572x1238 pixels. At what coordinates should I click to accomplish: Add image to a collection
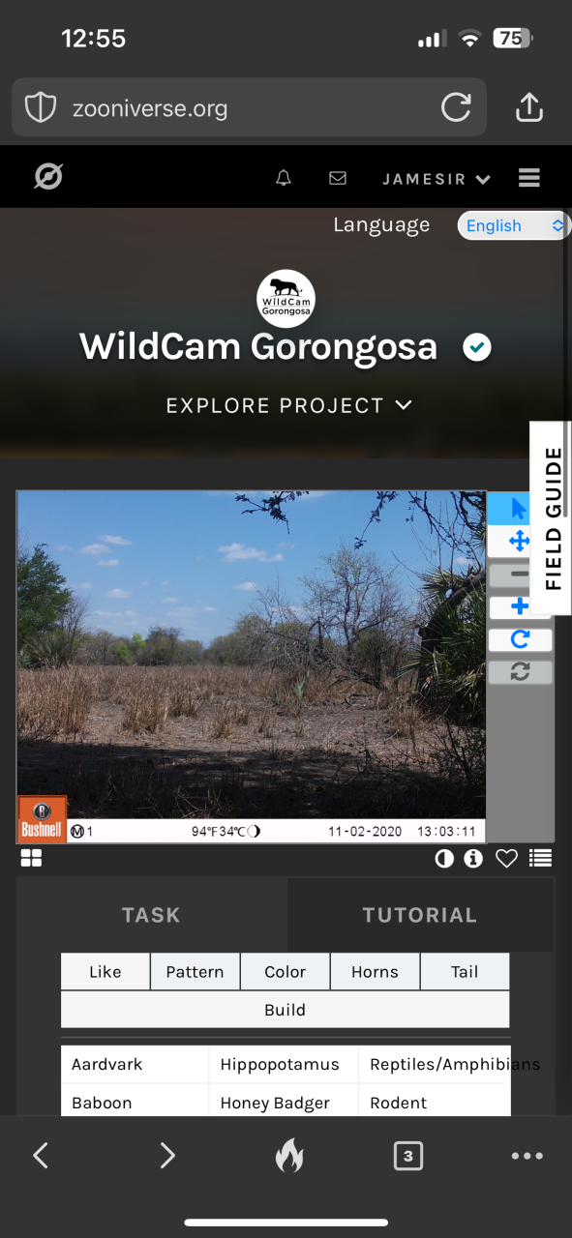[x=541, y=858]
